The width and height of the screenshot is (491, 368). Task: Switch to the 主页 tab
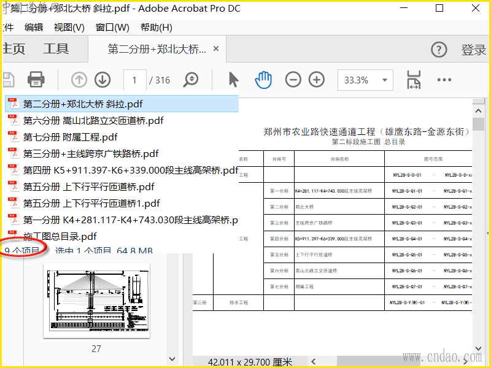tap(13, 49)
